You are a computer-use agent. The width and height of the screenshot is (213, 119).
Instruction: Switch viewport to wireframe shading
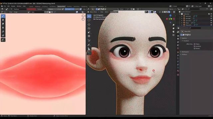pyautogui.click(x=163, y=12)
